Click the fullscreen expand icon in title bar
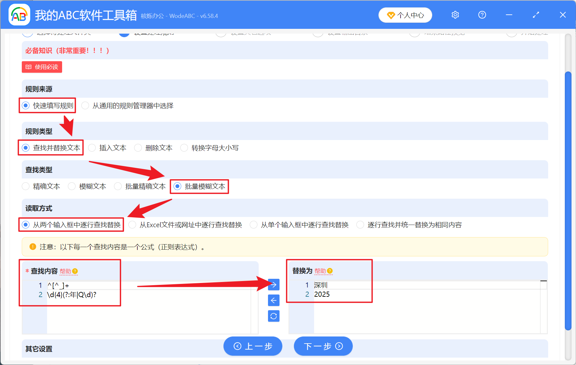576x365 pixels. 536,15
